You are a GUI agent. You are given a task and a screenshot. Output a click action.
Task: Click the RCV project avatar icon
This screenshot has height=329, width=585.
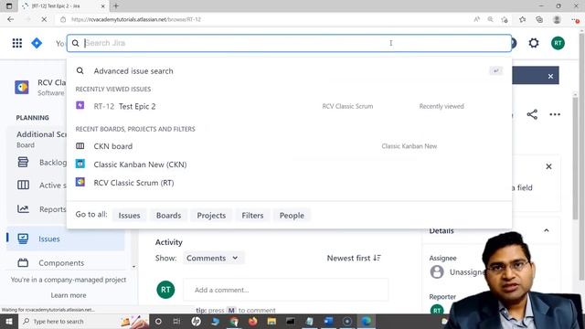pyautogui.click(x=22, y=88)
